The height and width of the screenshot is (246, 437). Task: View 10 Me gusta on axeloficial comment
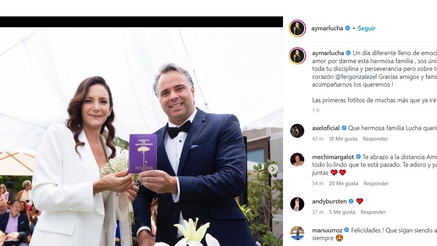tap(343, 139)
